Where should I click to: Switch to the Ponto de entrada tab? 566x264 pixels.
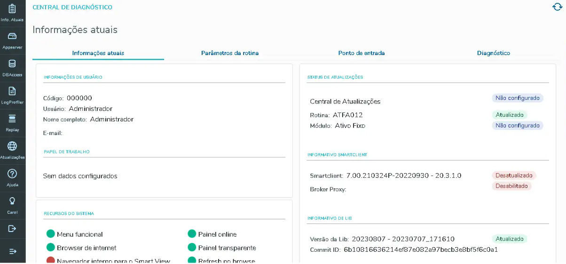(x=362, y=53)
